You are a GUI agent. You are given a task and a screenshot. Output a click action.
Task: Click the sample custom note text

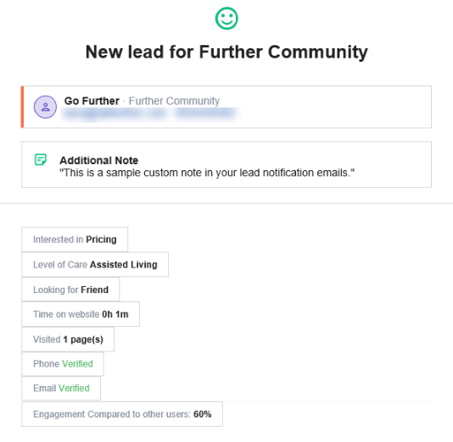pyautogui.click(x=207, y=173)
